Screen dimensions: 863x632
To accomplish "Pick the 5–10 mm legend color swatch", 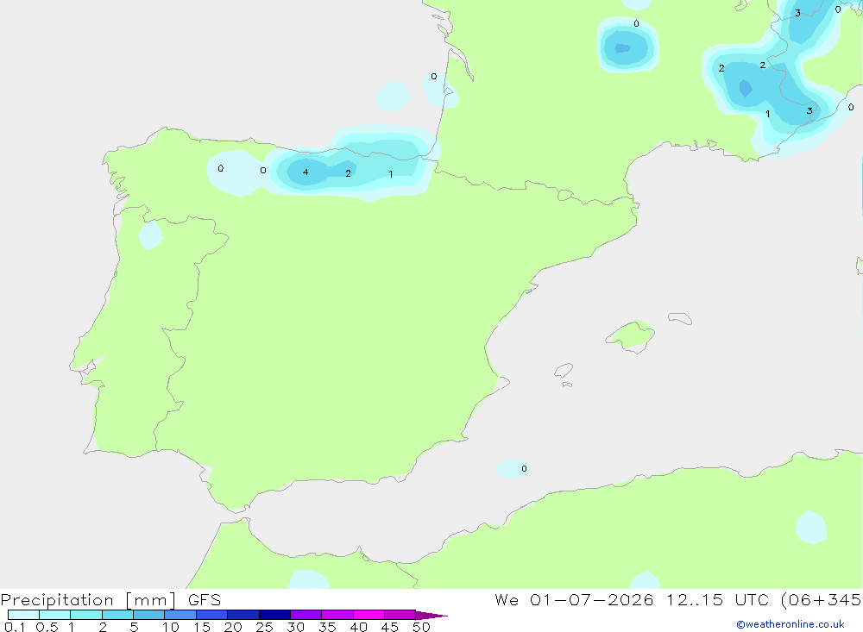I will coord(149,615).
